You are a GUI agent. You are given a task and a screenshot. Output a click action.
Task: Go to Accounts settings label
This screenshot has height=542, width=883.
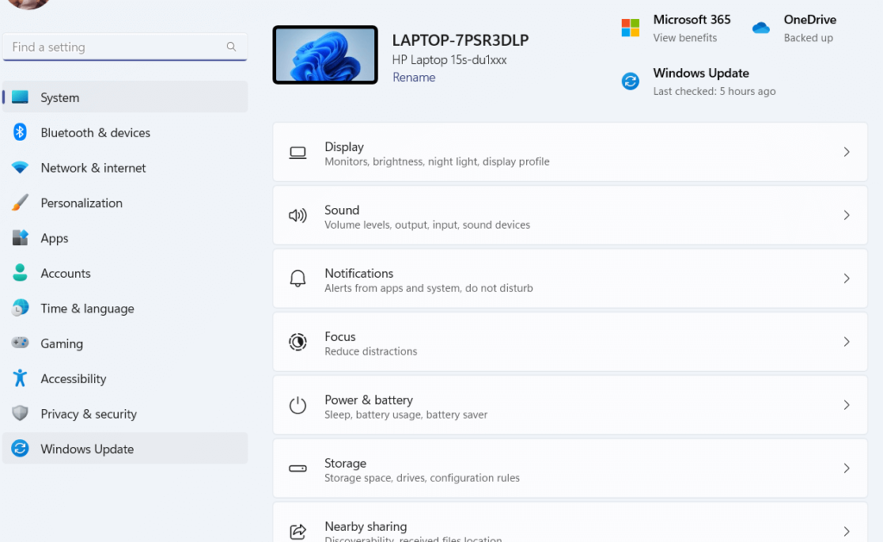pyautogui.click(x=66, y=274)
